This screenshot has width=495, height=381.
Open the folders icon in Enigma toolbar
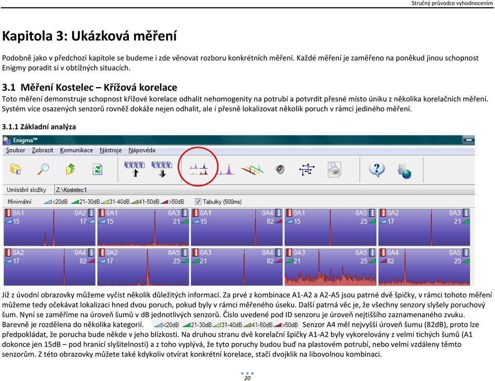coord(16,169)
